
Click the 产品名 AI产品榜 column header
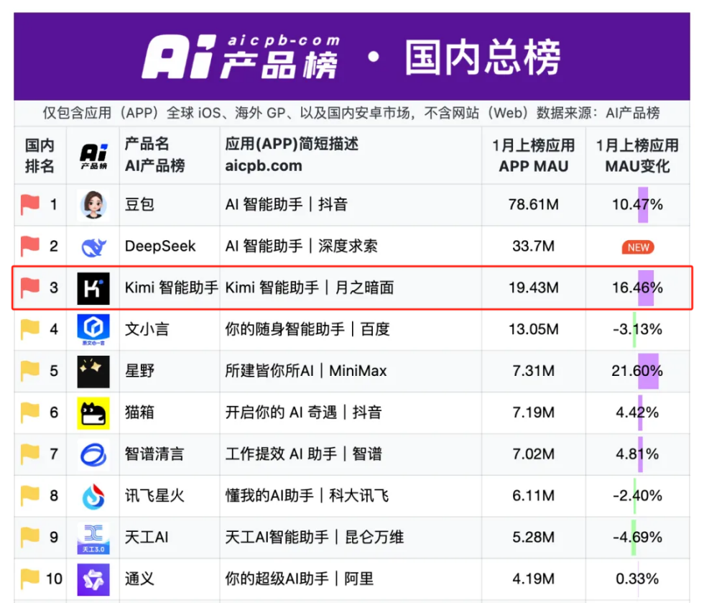(x=154, y=155)
